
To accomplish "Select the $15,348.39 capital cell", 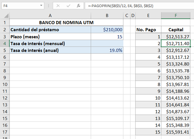I will pos(176,125).
